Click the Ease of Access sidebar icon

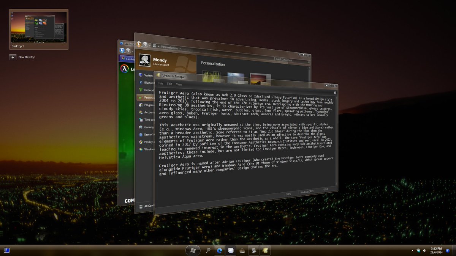tap(141, 135)
